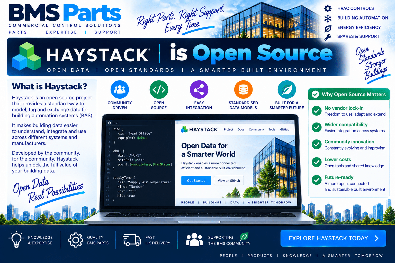Click the code line equipRef: @ahu1
The height and width of the screenshot is (263, 395).
(x=133, y=138)
